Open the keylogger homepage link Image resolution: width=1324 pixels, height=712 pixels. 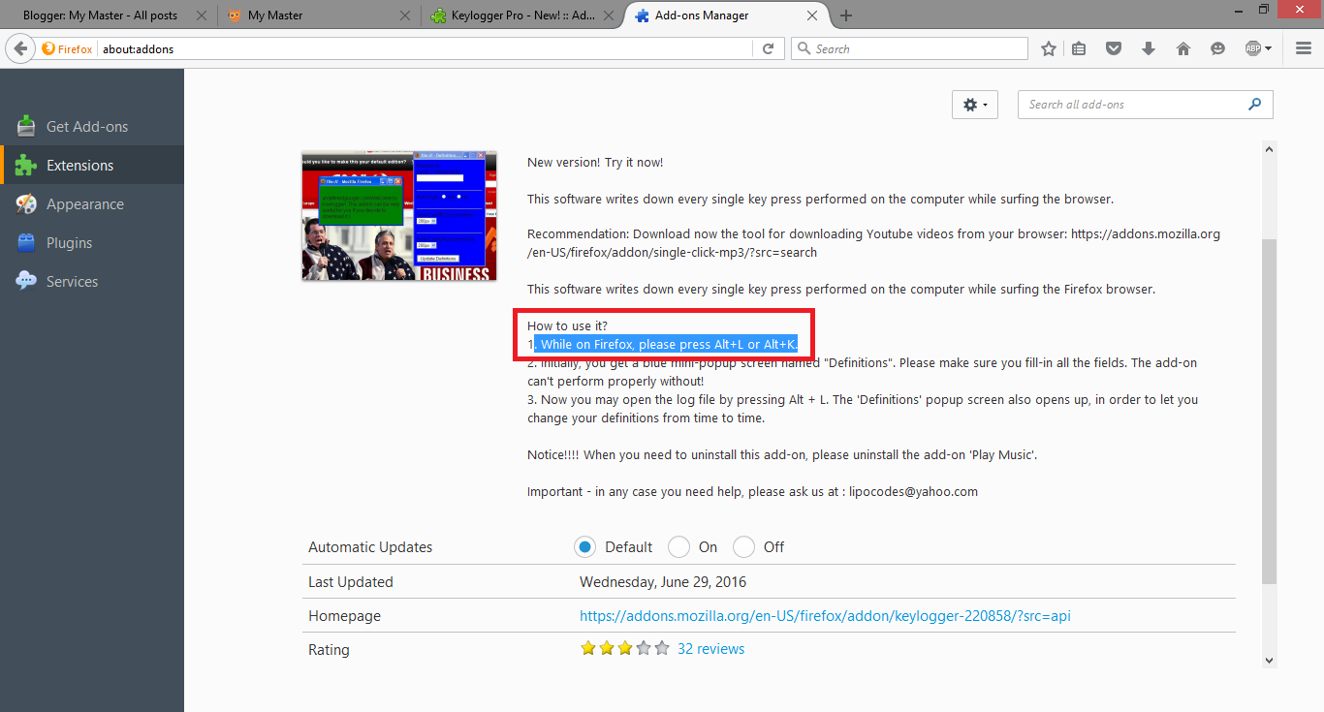pos(825,616)
